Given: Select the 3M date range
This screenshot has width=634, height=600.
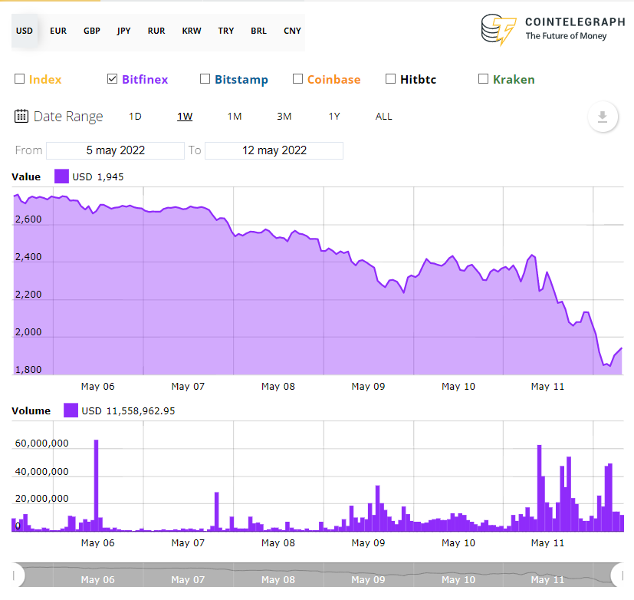Looking at the screenshot, I should tap(284, 117).
